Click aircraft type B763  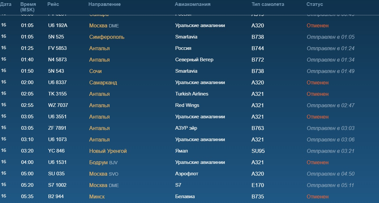coord(258,128)
